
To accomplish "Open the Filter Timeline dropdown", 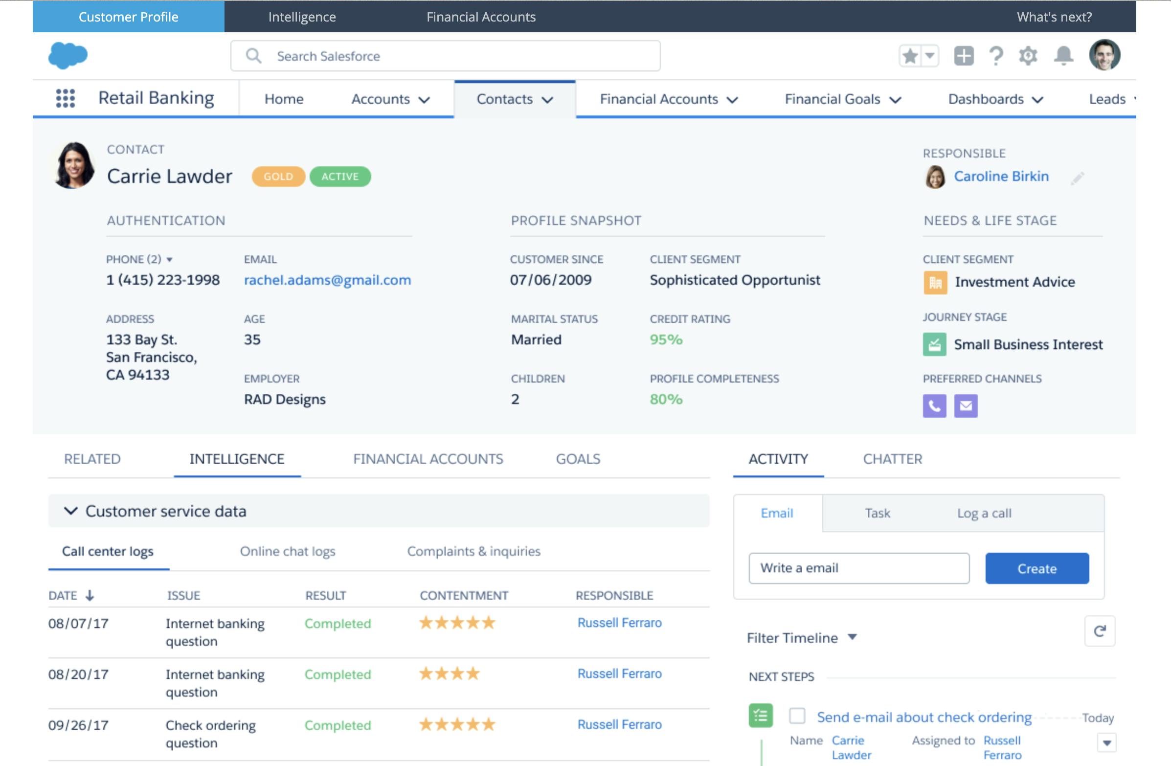I will [x=802, y=637].
